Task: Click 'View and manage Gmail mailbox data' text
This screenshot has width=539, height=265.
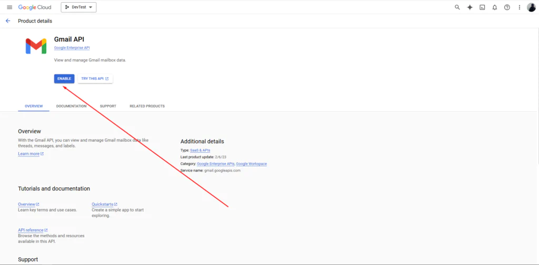Action: pyautogui.click(x=90, y=60)
